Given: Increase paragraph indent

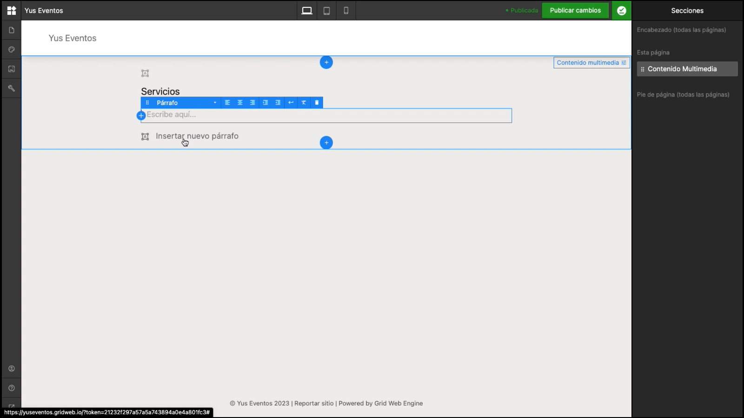Looking at the screenshot, I should 265,103.
